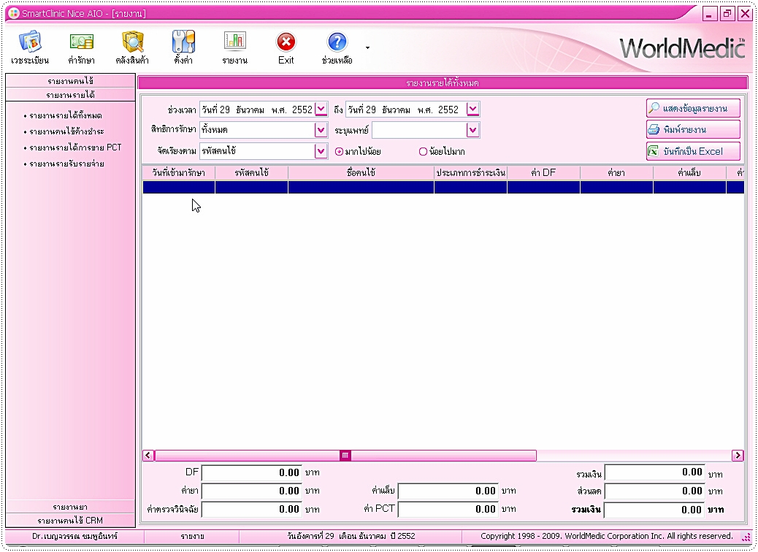Open the รายงานยา sidebar section
Image resolution: width=758 pixels, height=552 pixels.
pyautogui.click(x=71, y=507)
